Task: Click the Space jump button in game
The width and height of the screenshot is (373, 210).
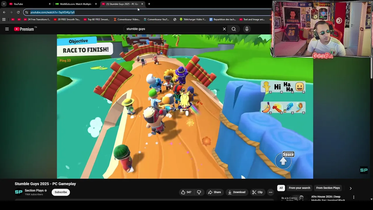Action: click(284, 160)
